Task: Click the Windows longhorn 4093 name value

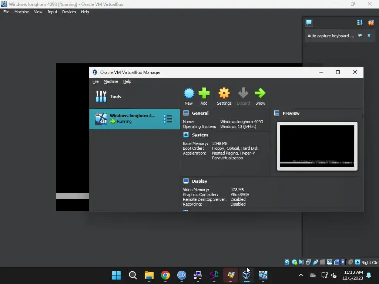Action: [242, 122]
